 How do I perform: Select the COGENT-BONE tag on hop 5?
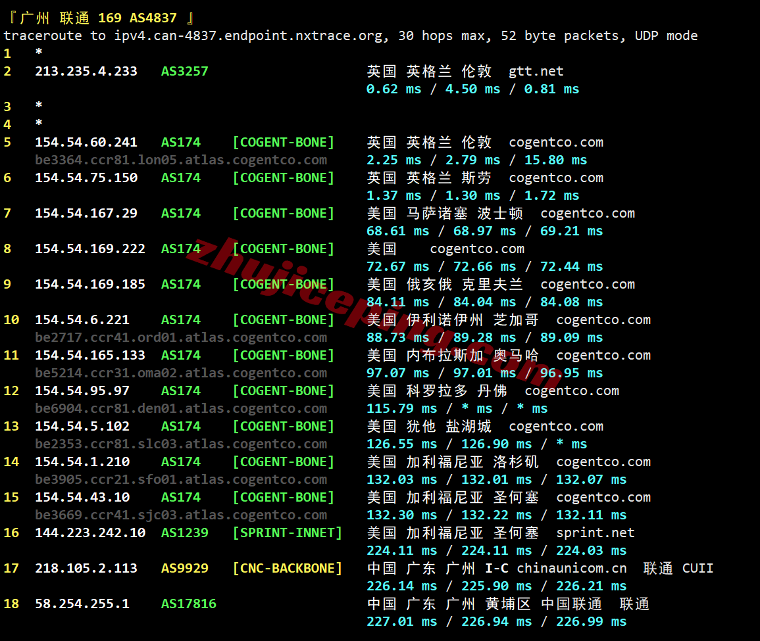(283, 142)
